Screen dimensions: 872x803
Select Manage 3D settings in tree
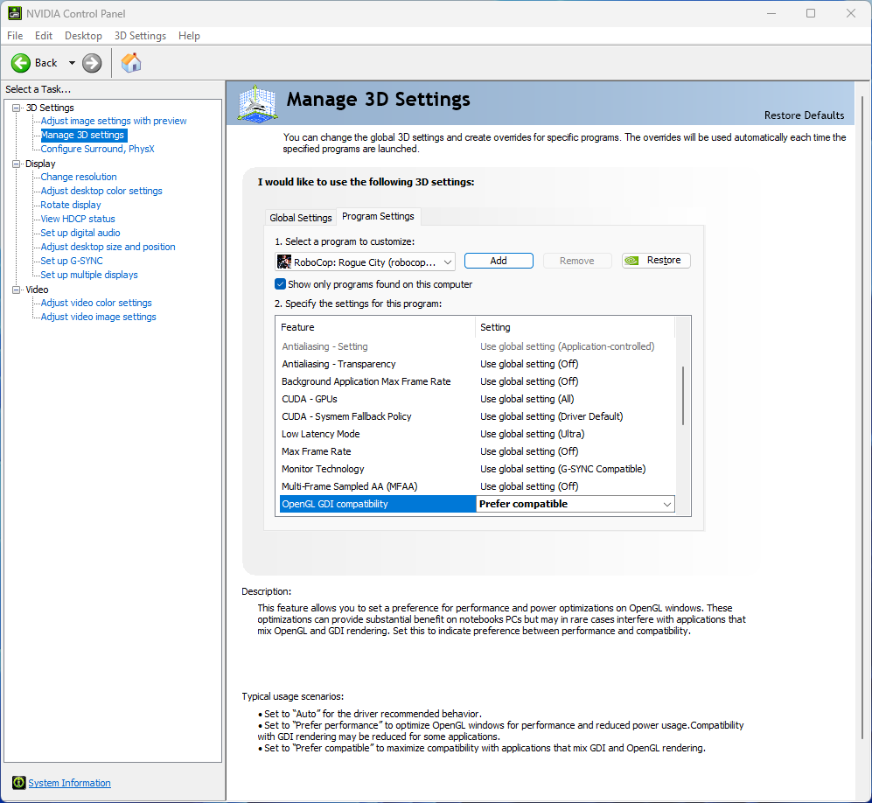coord(83,135)
